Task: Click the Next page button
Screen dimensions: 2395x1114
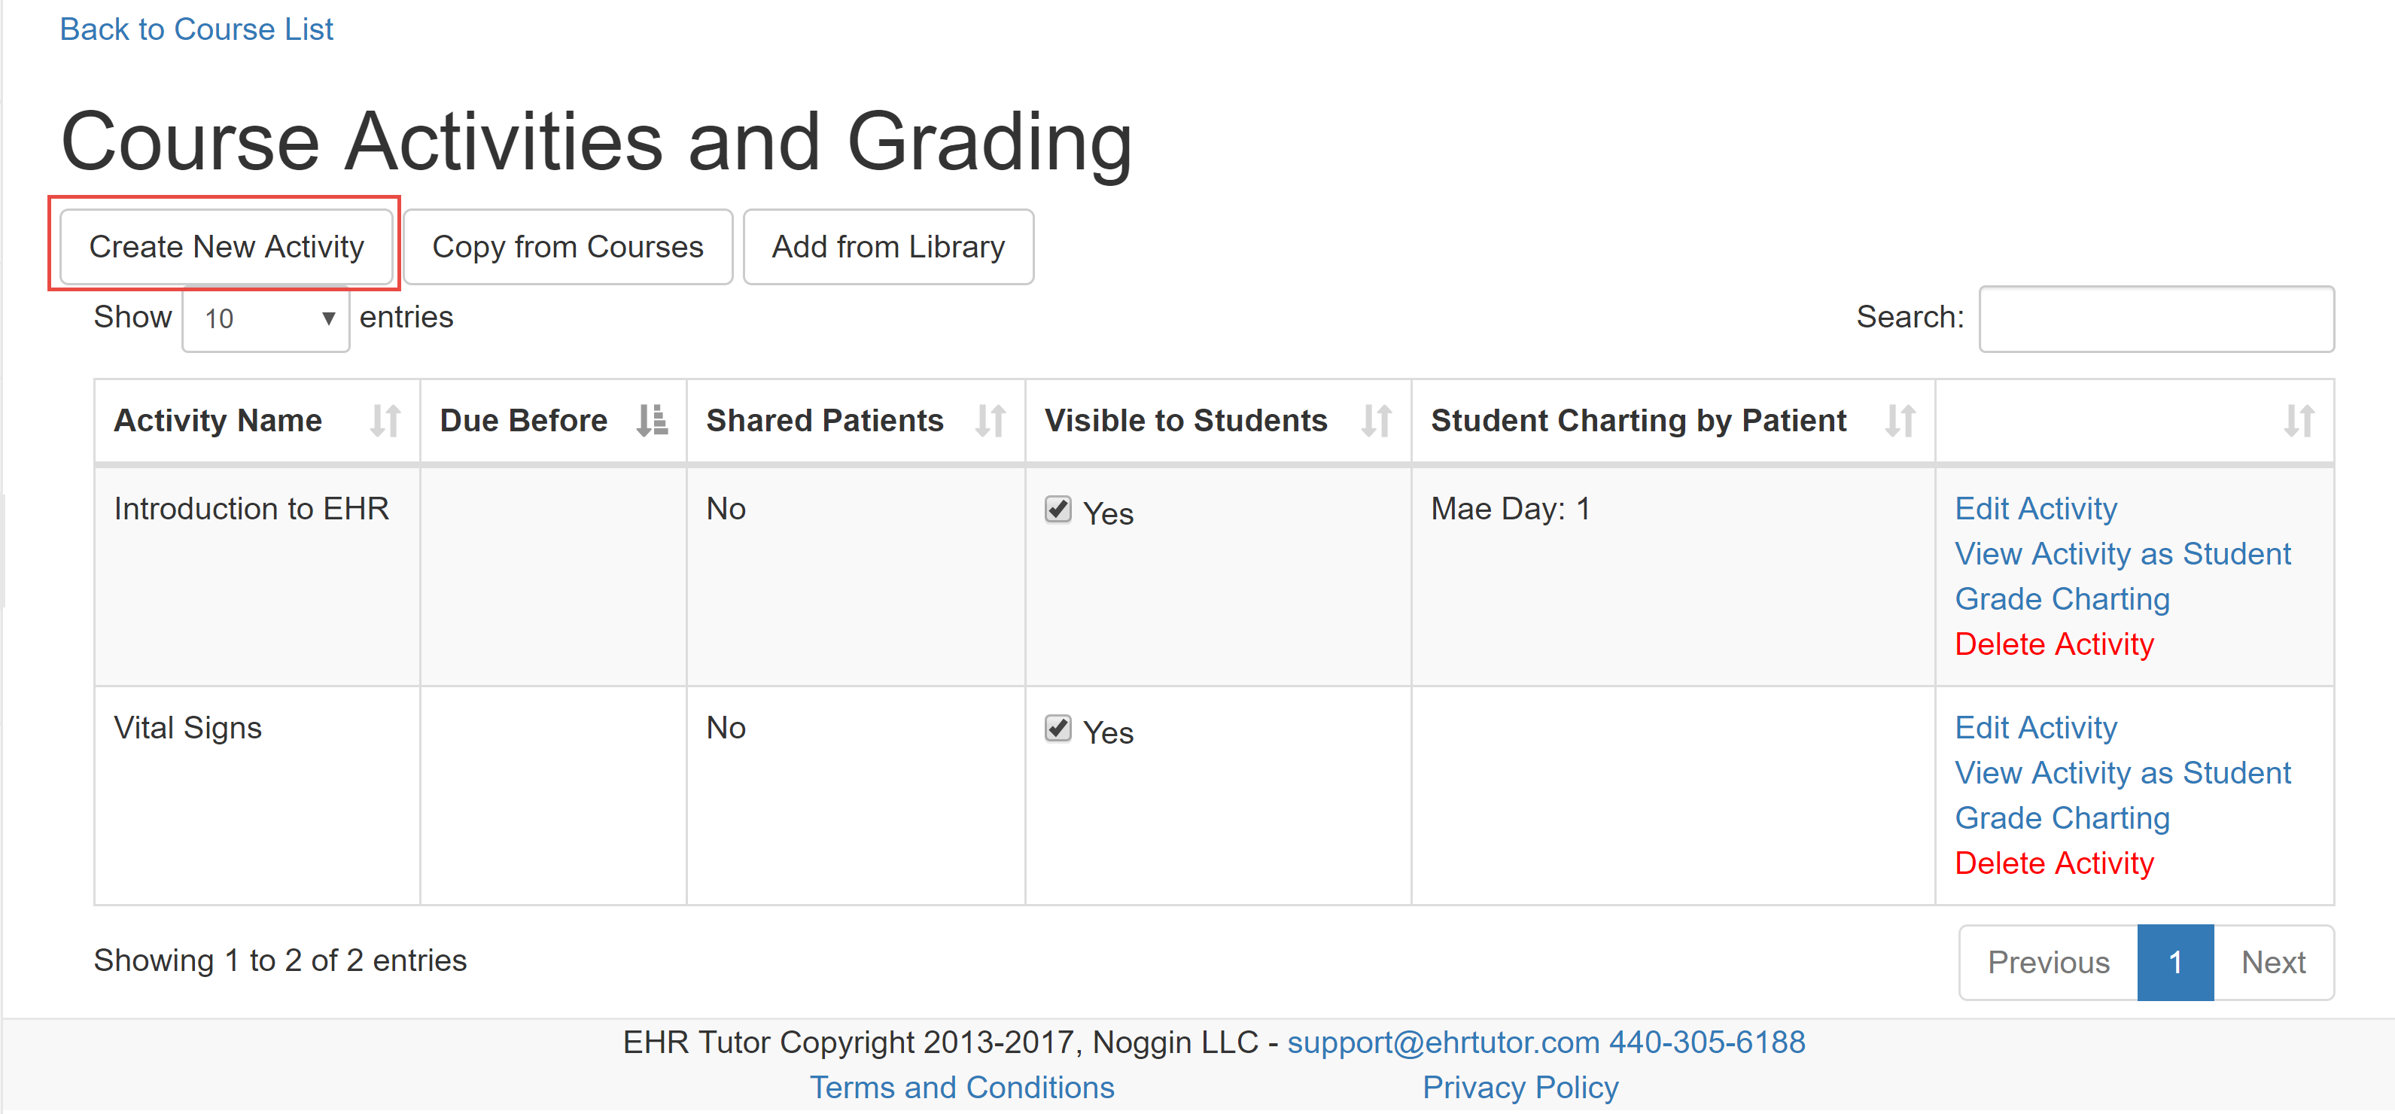Action: pyautogui.click(x=2273, y=963)
